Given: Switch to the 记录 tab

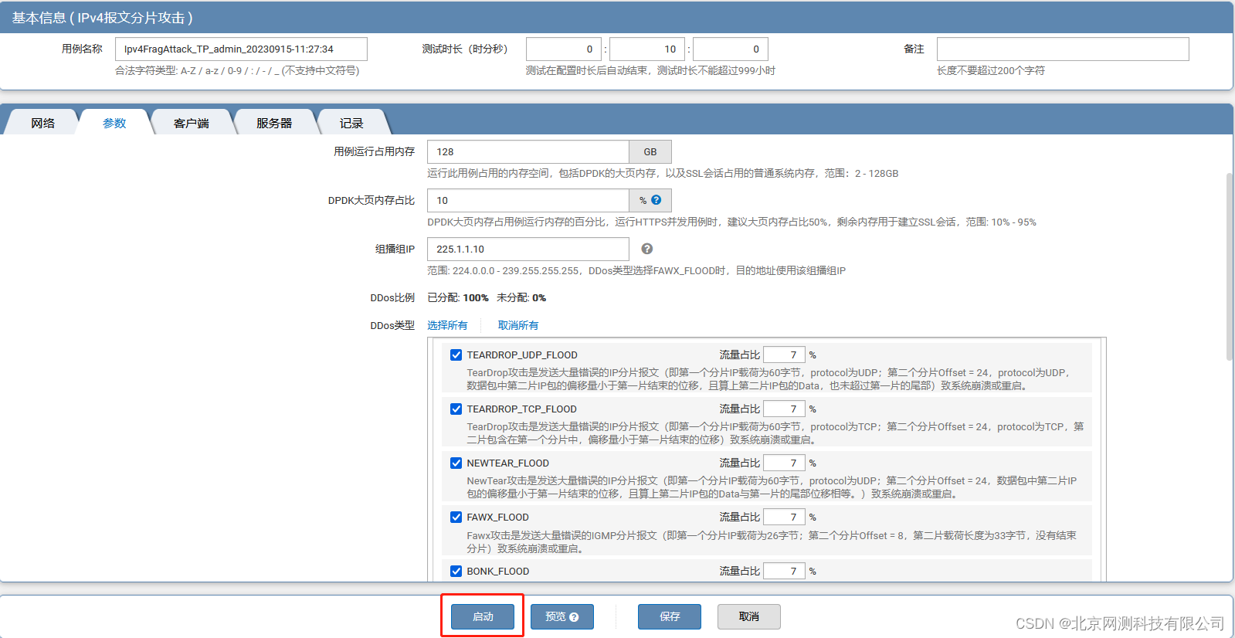Looking at the screenshot, I should tap(351, 123).
